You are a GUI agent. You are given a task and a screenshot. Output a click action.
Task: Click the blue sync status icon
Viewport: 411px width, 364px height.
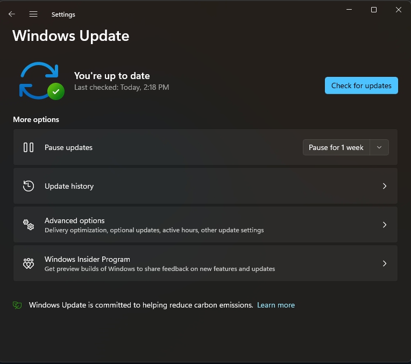41,81
